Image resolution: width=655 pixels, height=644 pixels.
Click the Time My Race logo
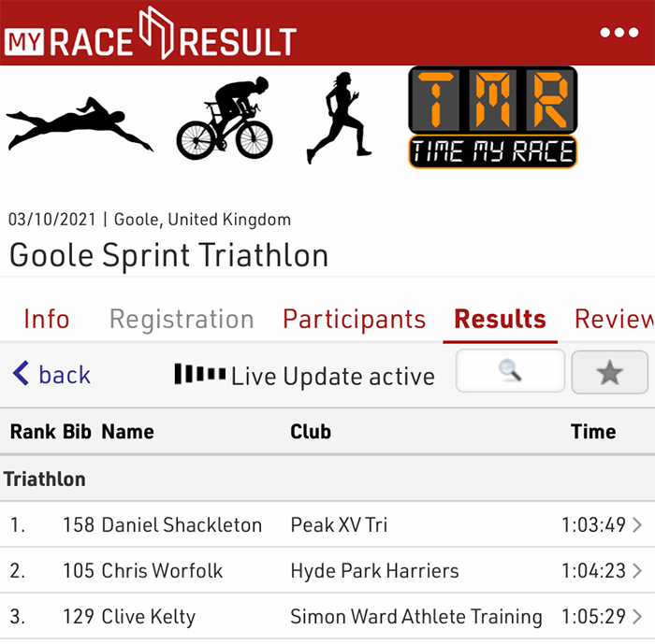[492, 118]
